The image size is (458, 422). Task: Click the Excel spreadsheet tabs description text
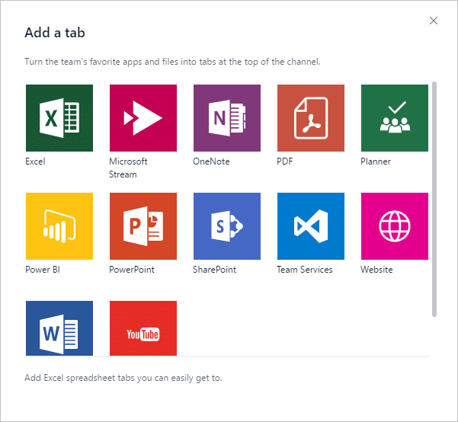tap(123, 378)
